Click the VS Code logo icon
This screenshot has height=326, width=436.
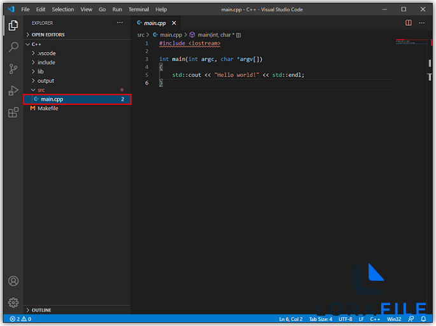[x=11, y=9]
